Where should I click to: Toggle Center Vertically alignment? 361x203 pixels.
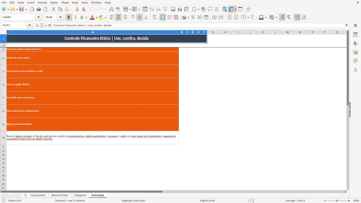click(140, 17)
